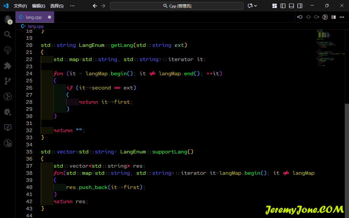
Task: Open the Source Control branch view
Action: coord(8,81)
